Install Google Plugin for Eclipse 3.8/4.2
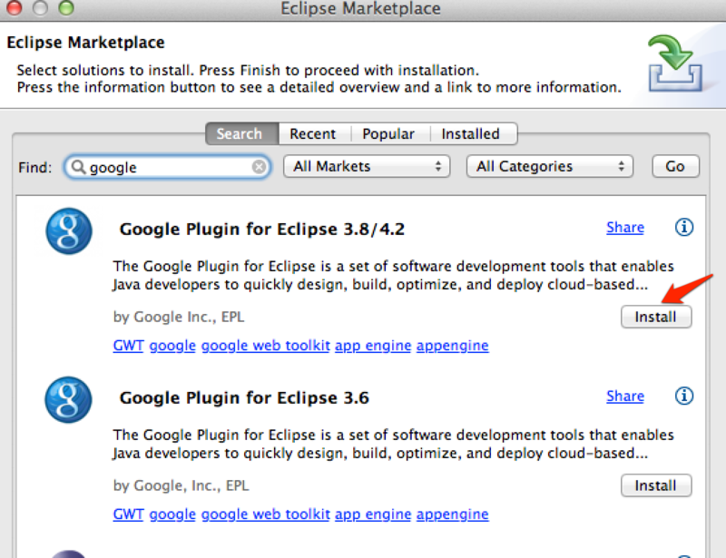726x558 pixels. (656, 318)
